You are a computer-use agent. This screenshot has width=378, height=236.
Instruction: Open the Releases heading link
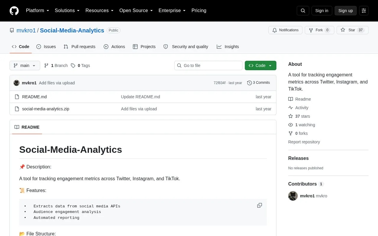click(x=298, y=158)
